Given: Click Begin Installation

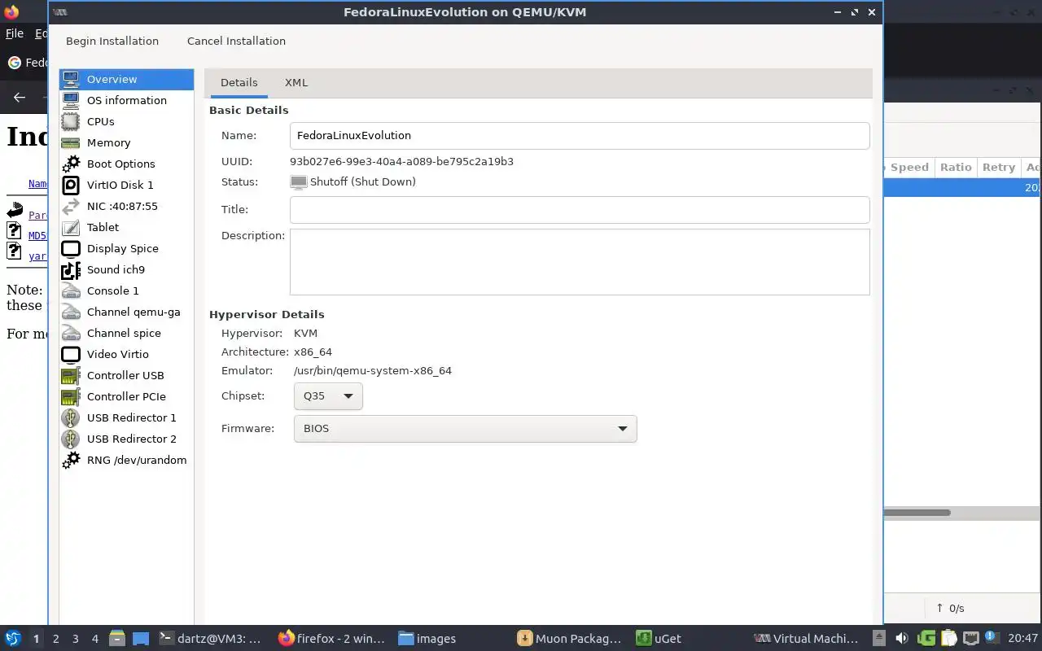Looking at the screenshot, I should [x=112, y=41].
